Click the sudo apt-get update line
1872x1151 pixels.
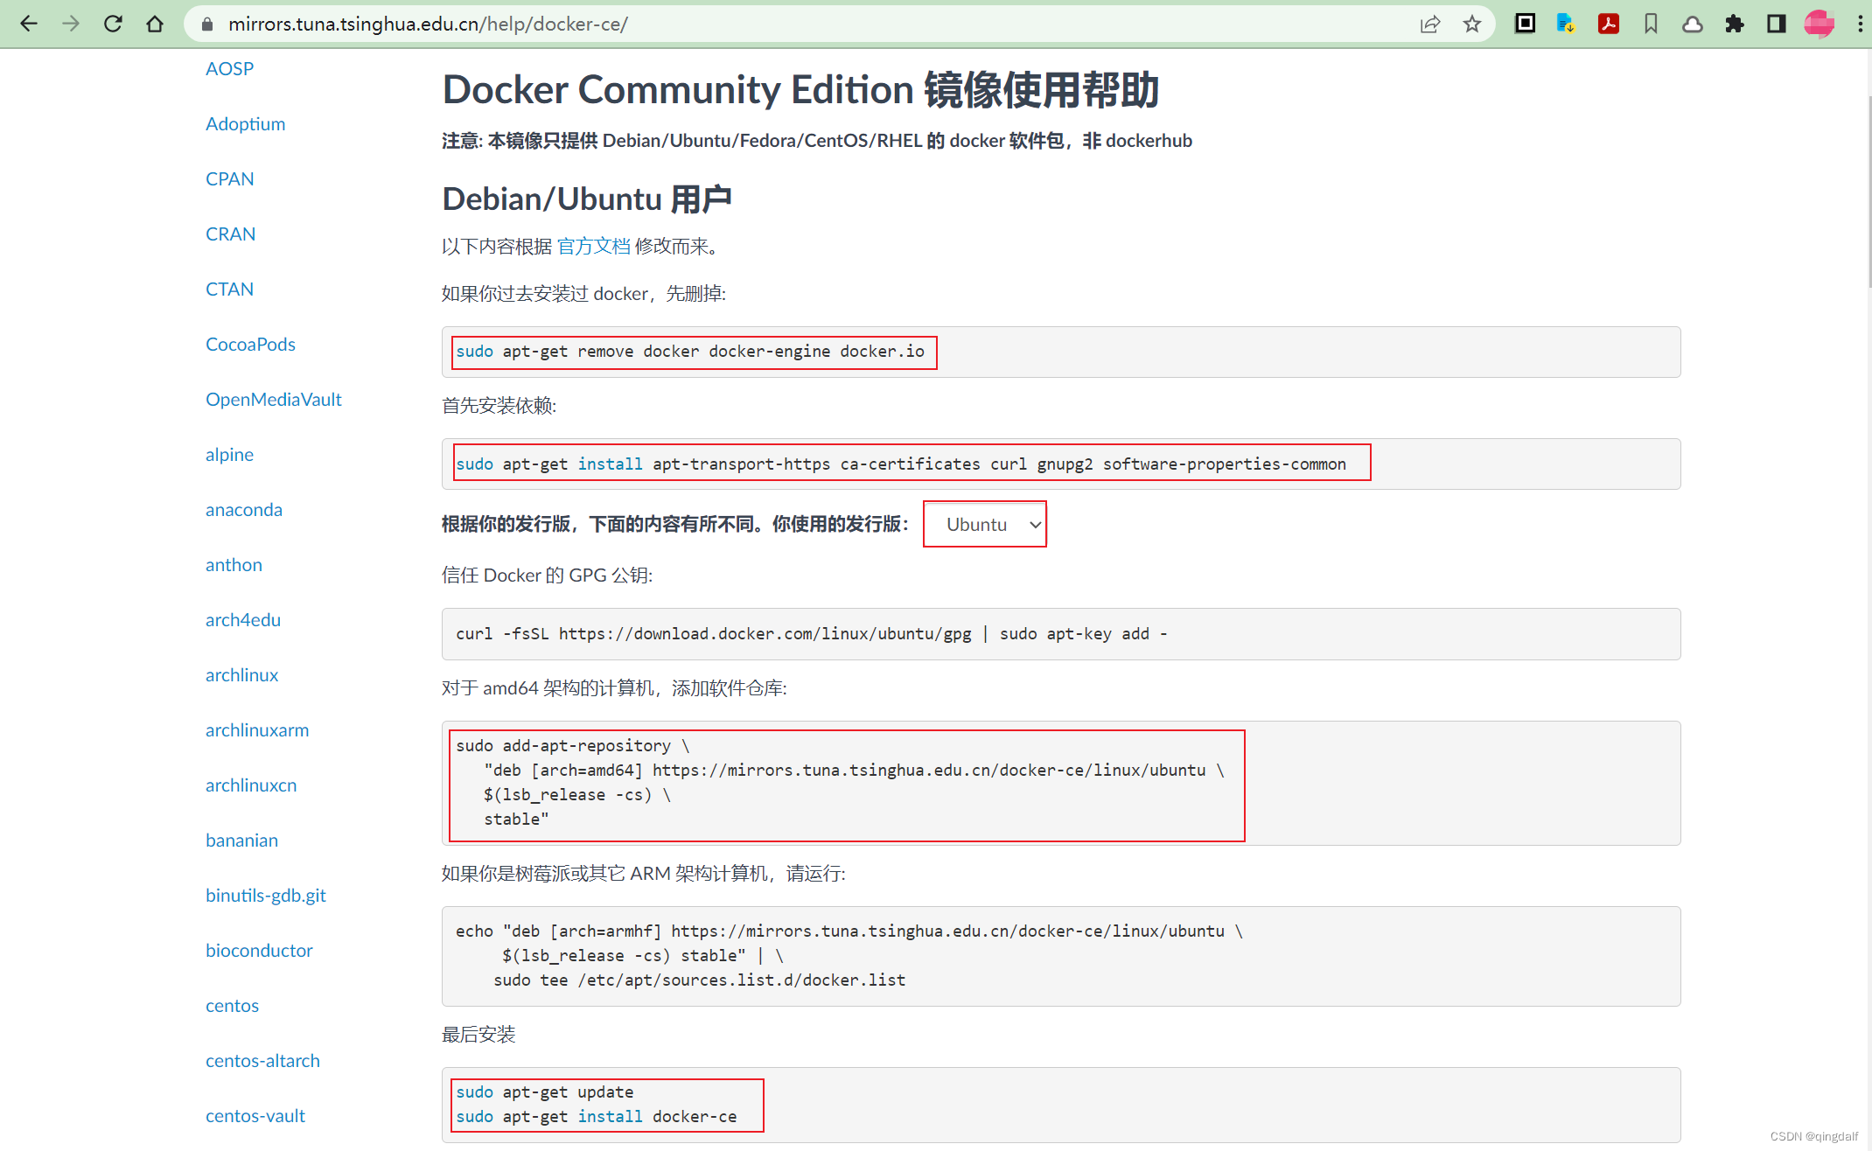tap(544, 1092)
